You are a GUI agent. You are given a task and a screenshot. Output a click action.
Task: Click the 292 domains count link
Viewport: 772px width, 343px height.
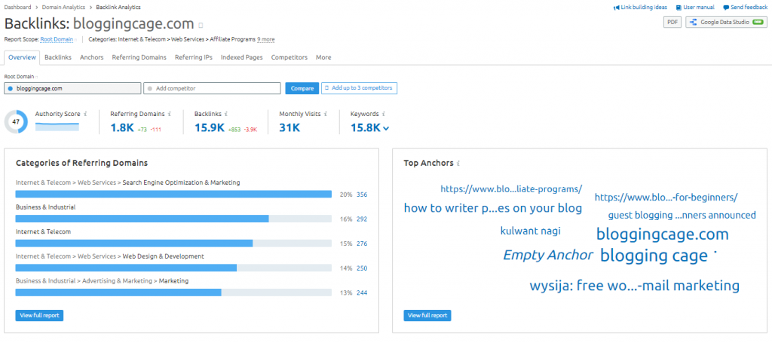[x=362, y=219]
